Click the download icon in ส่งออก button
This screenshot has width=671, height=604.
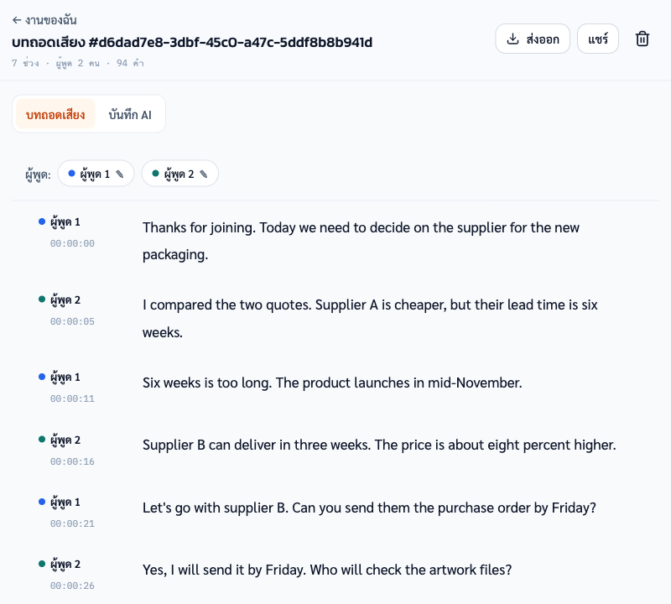coord(512,39)
